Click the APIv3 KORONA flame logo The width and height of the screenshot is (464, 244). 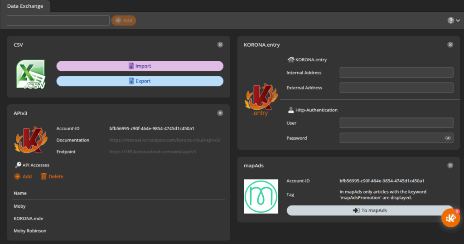click(x=31, y=140)
